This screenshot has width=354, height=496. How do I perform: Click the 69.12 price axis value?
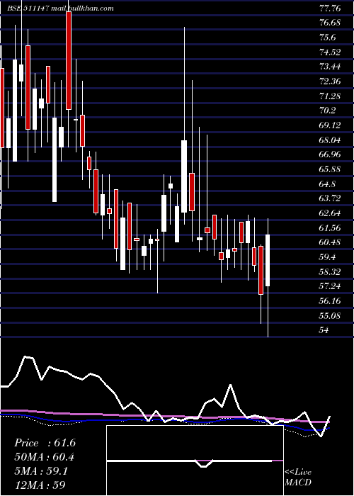pyautogui.click(x=330, y=125)
